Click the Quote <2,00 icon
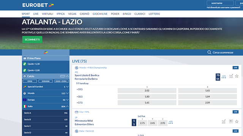Image resolution: width=243 pixels, height=136 pixels. pos(25,70)
